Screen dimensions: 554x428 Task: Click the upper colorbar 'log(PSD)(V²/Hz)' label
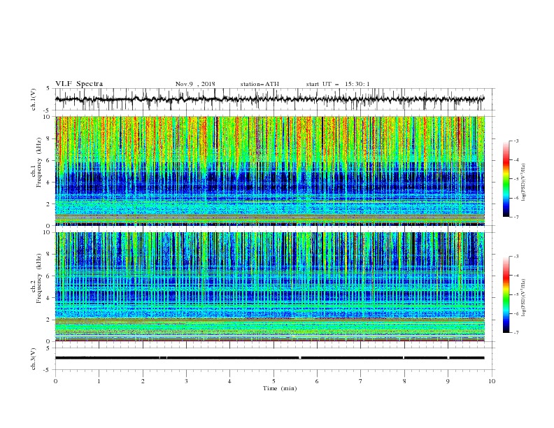pos(523,183)
